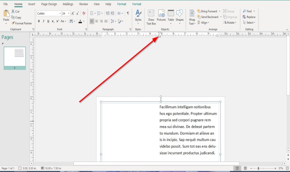This screenshot has height=172, width=290.
Task: Open the Review tab
Action: 84,4
